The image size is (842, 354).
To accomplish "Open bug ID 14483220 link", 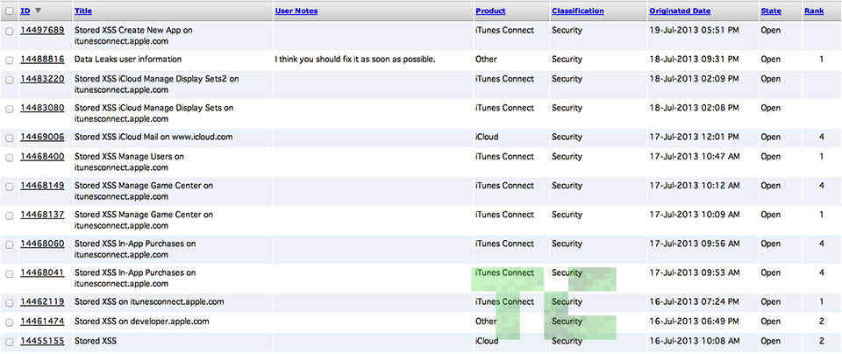I will click(x=42, y=79).
